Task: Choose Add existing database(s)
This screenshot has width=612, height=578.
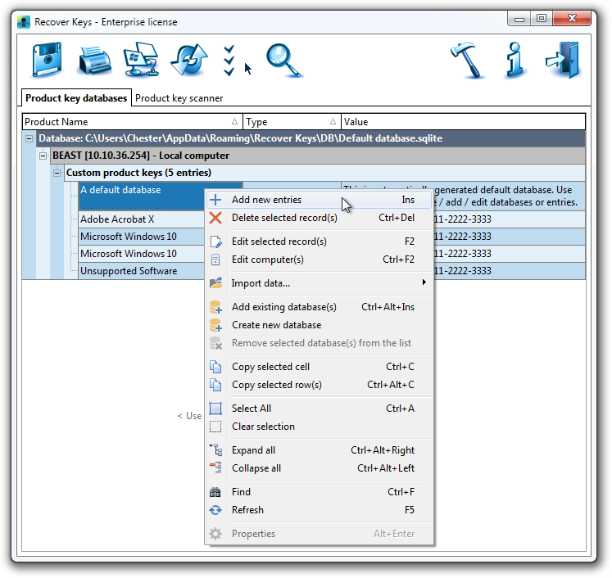Action: tap(320, 307)
